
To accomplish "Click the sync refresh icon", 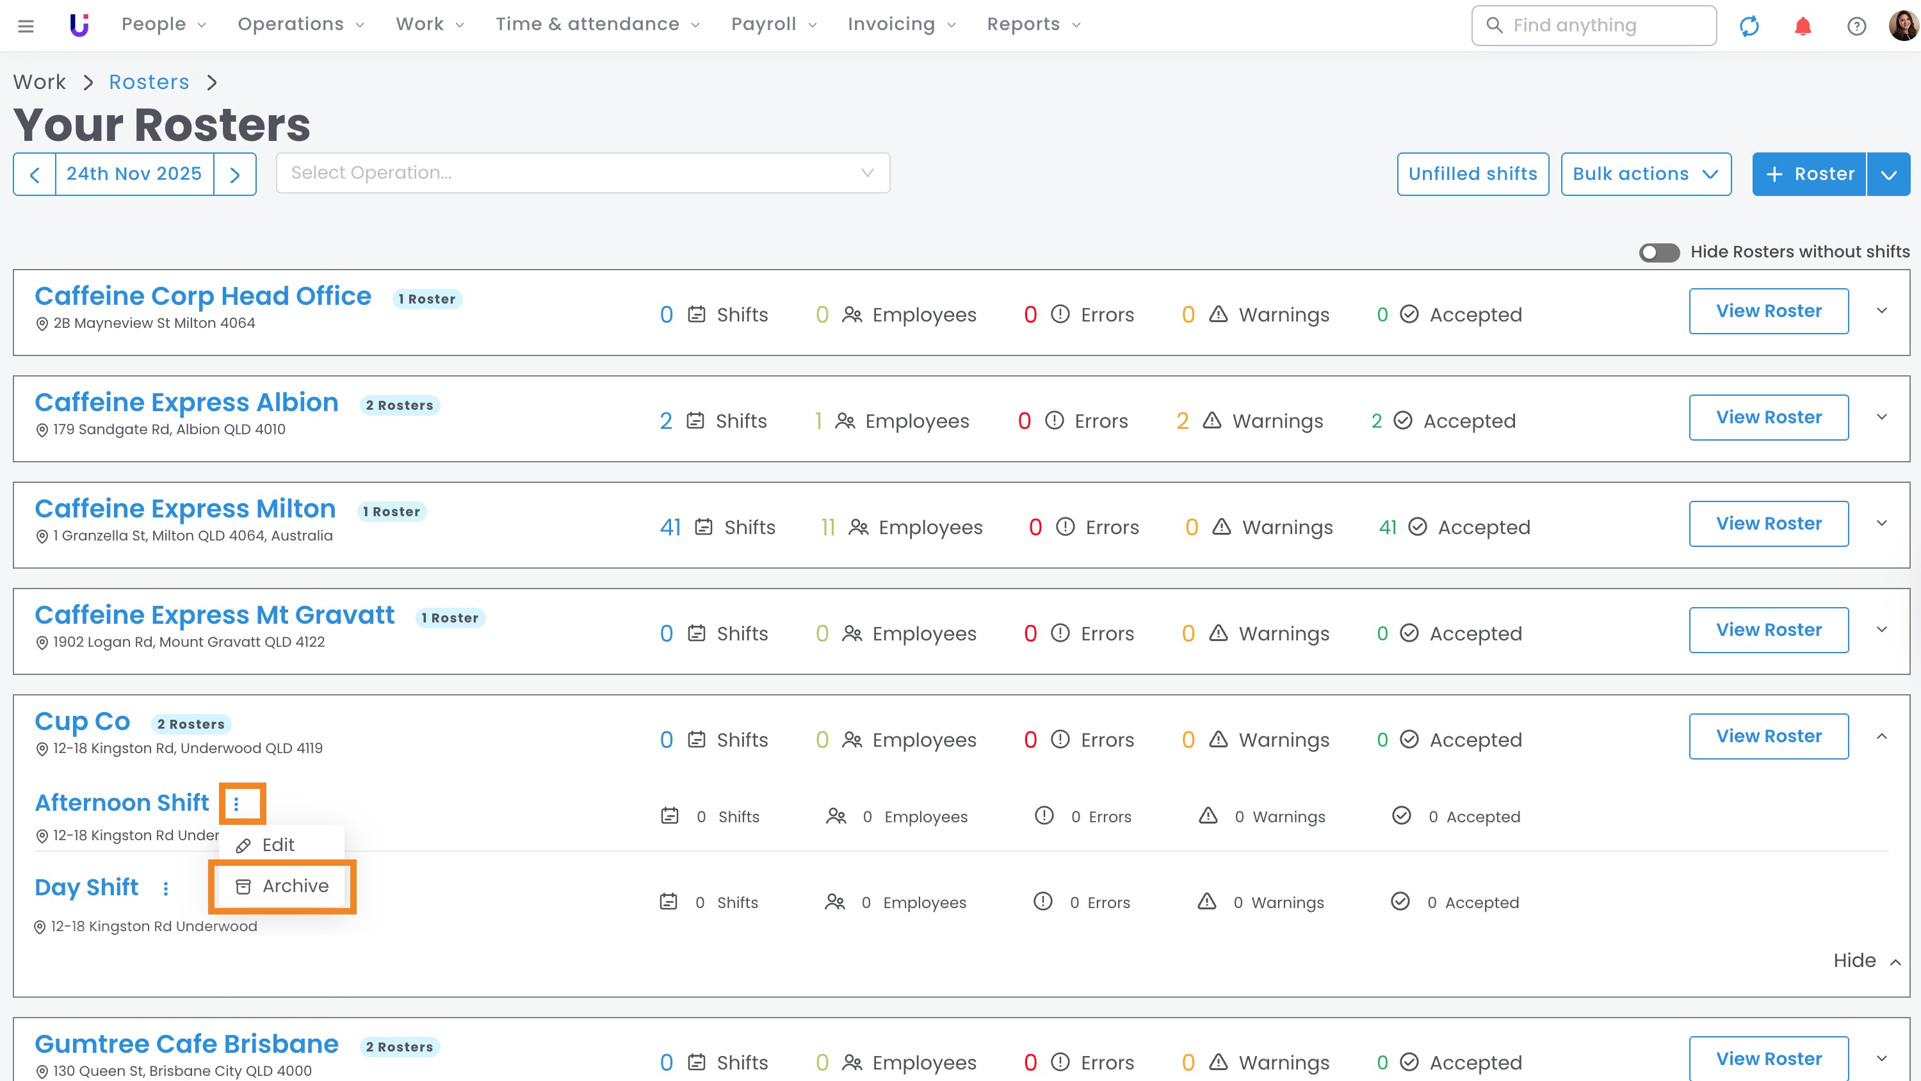I will [x=1749, y=26].
